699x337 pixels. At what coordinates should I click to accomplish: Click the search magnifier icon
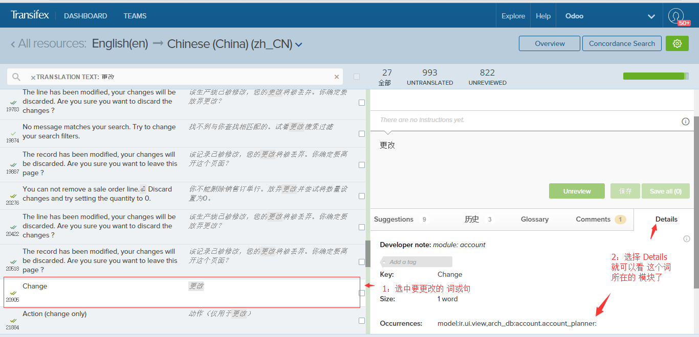coord(16,77)
